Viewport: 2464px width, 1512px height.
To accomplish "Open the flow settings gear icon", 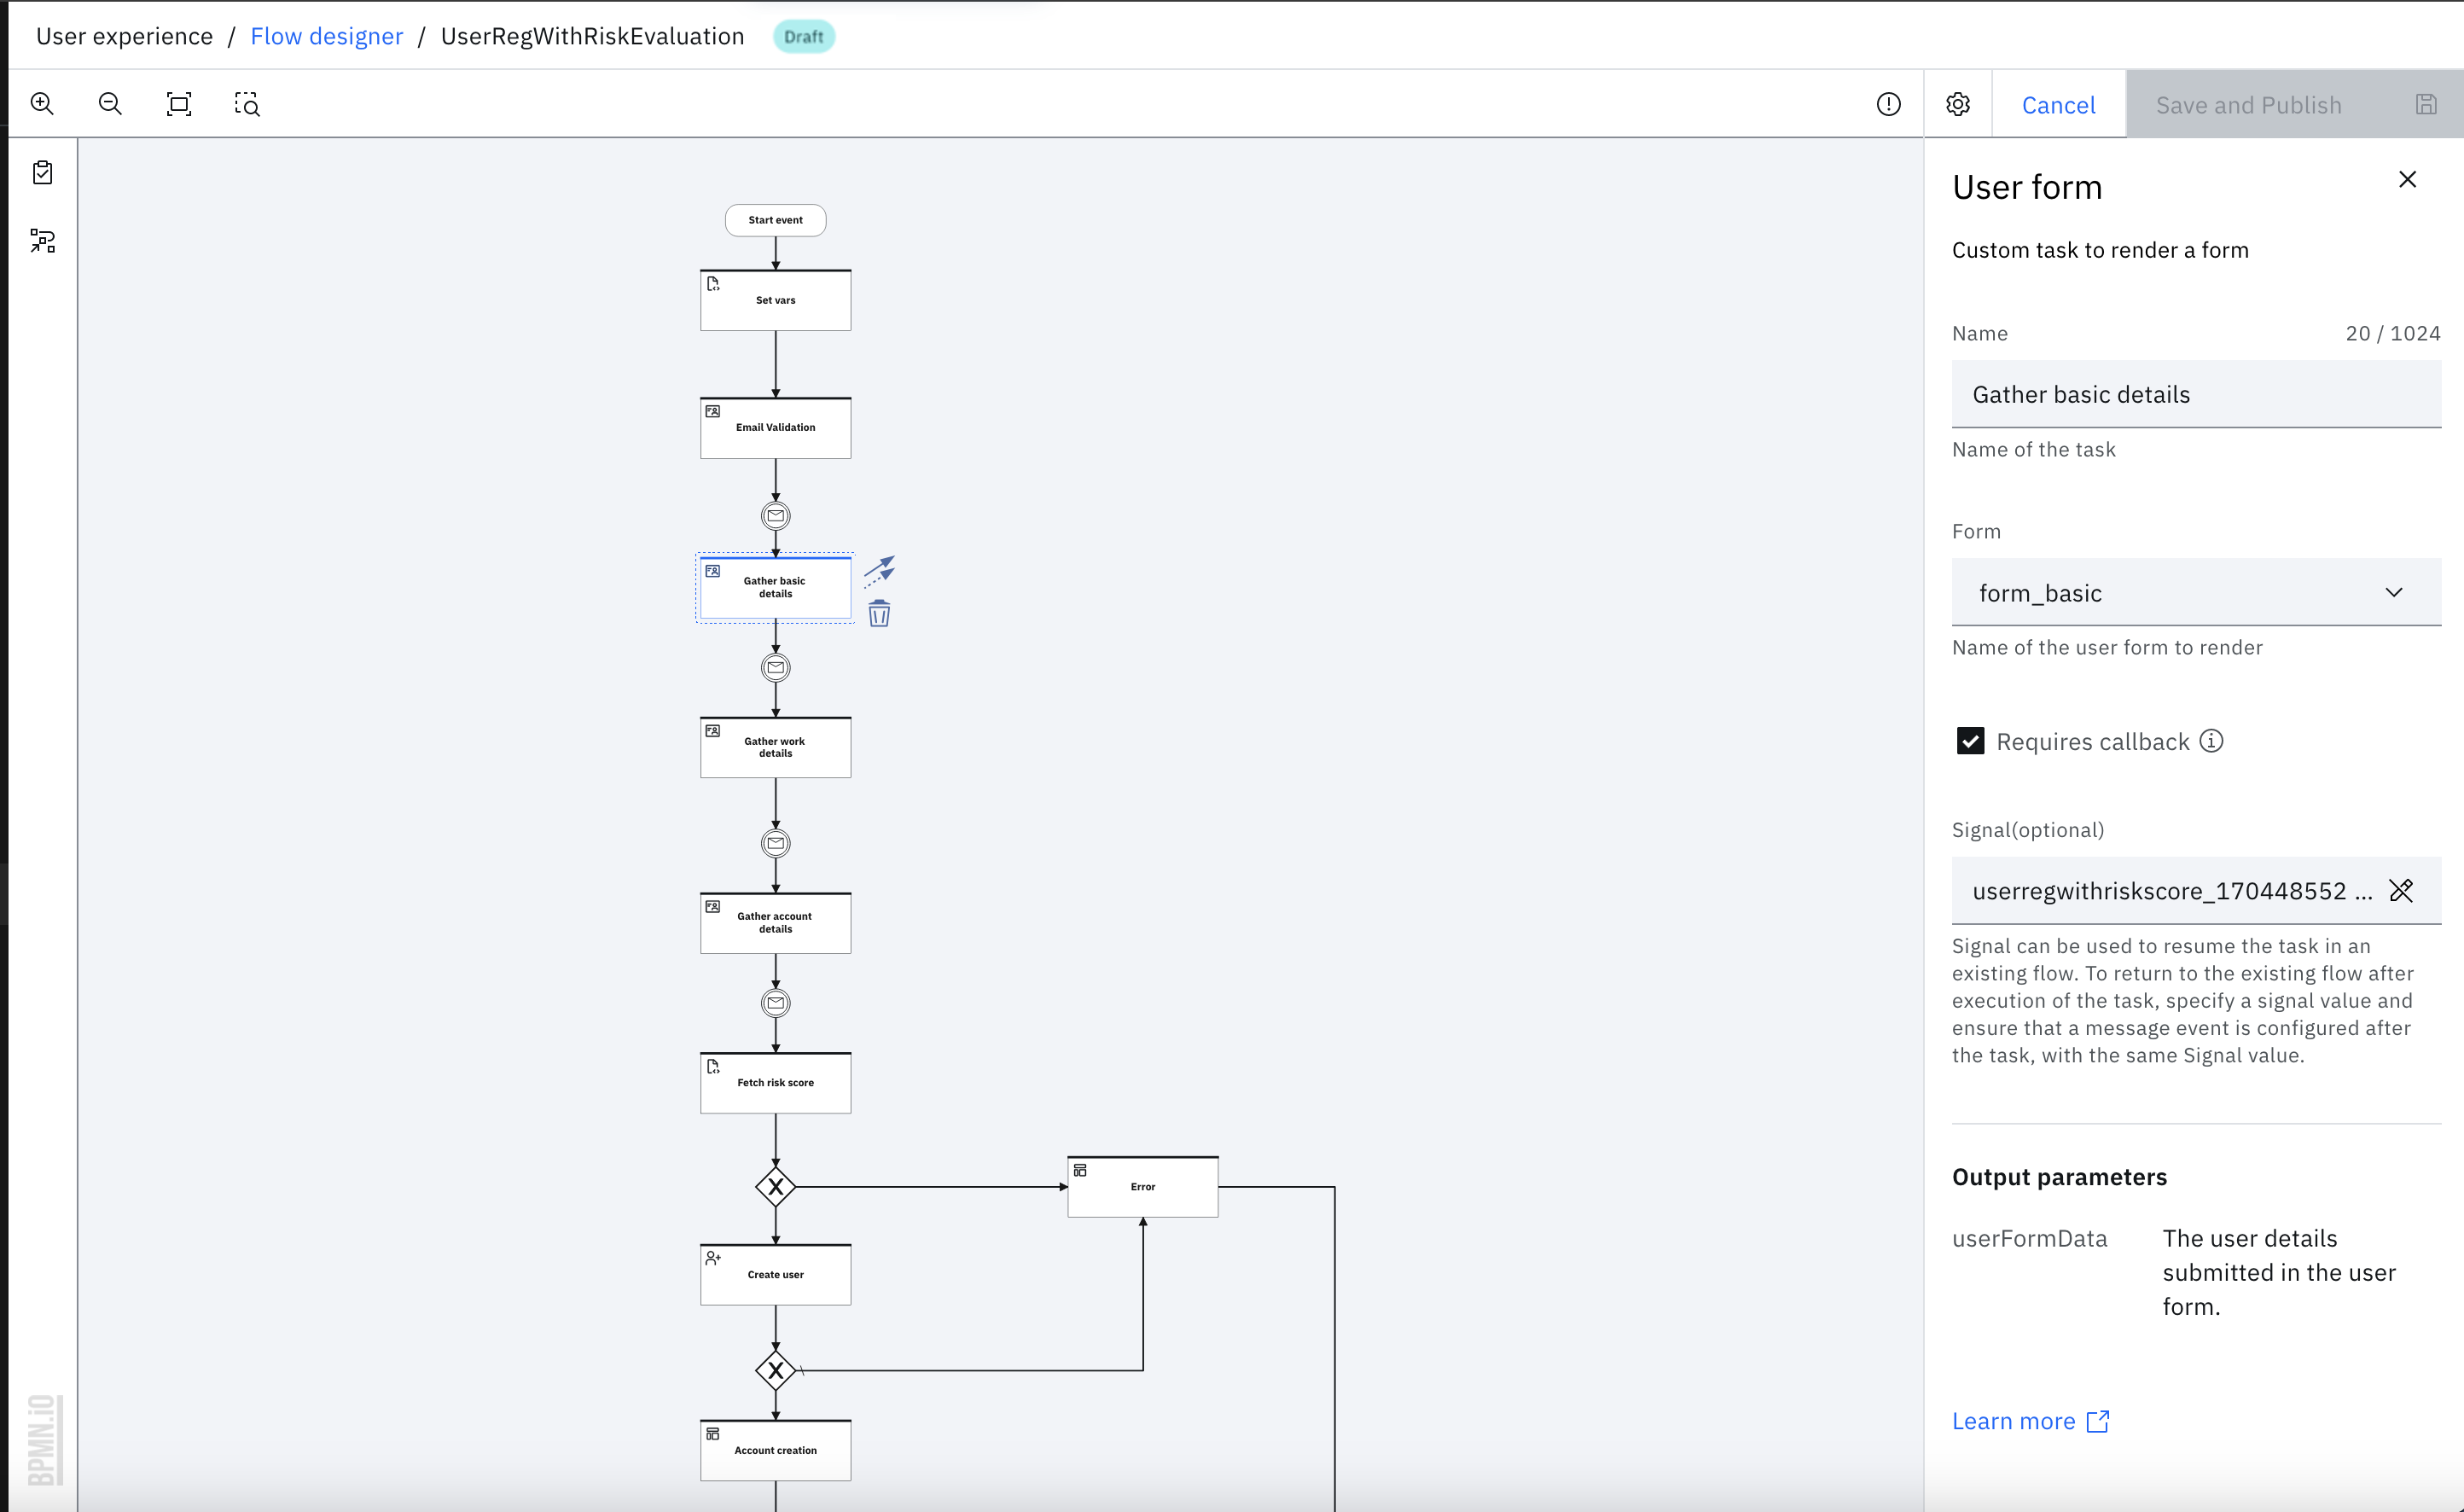I will [x=1957, y=104].
